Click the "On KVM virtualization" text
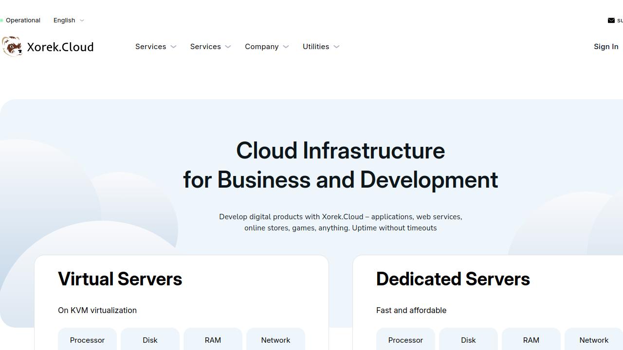Viewport: 623px width, 350px height. pyautogui.click(x=97, y=310)
